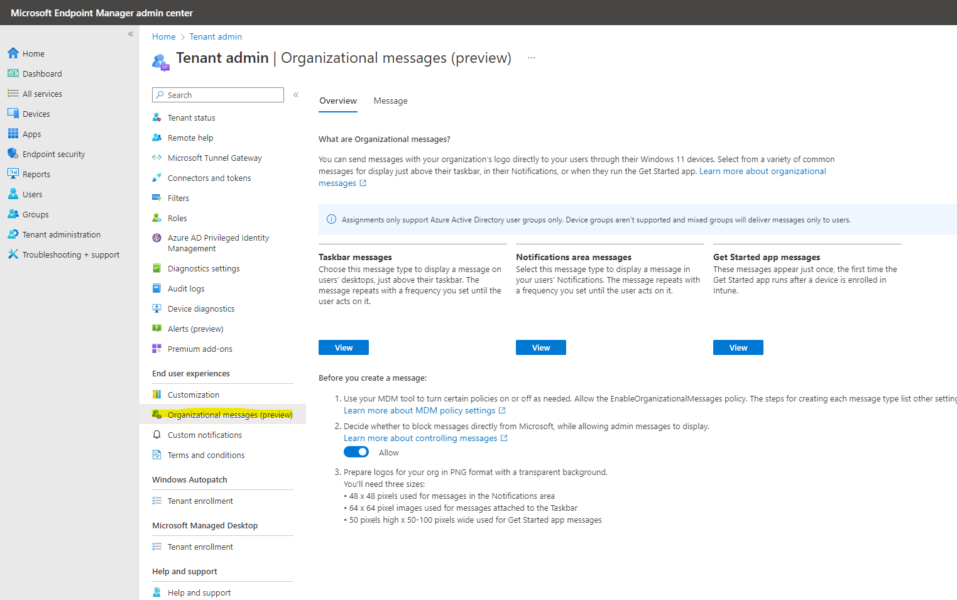Image resolution: width=957 pixels, height=600 pixels.
Task: Collapse the left navigation pane
Action: pos(131,34)
